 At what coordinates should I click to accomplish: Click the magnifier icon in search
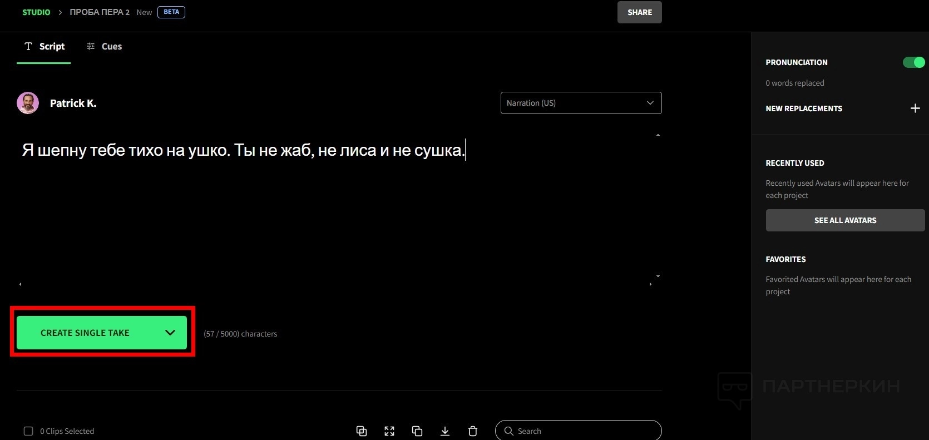point(508,431)
